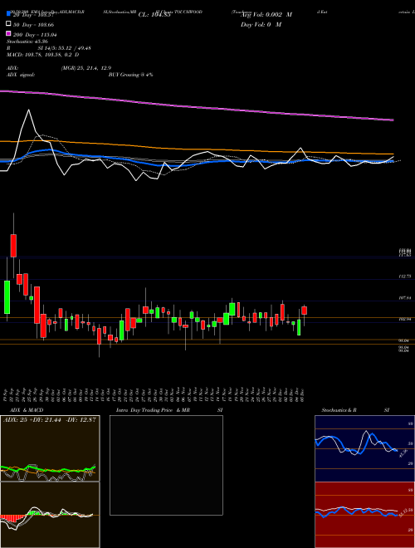Click the 'Avg Vol: 0.002 M' text
This screenshot has width=415, height=548.
point(266,15)
